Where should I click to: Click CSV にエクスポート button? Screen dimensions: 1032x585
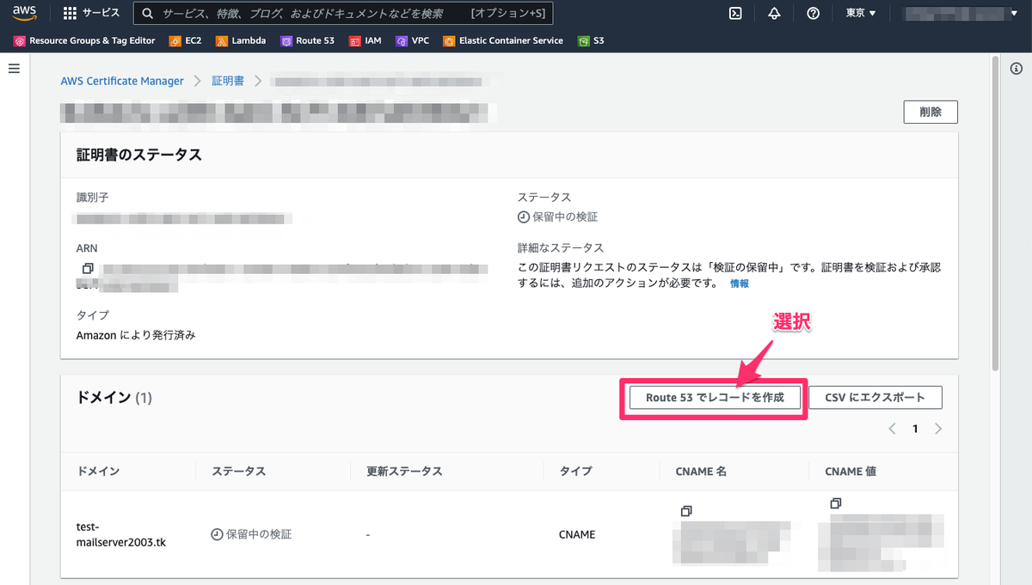point(875,398)
